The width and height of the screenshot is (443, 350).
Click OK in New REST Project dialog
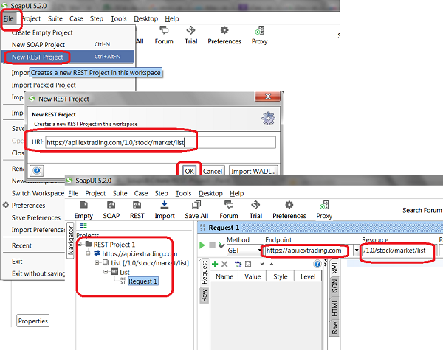189,170
